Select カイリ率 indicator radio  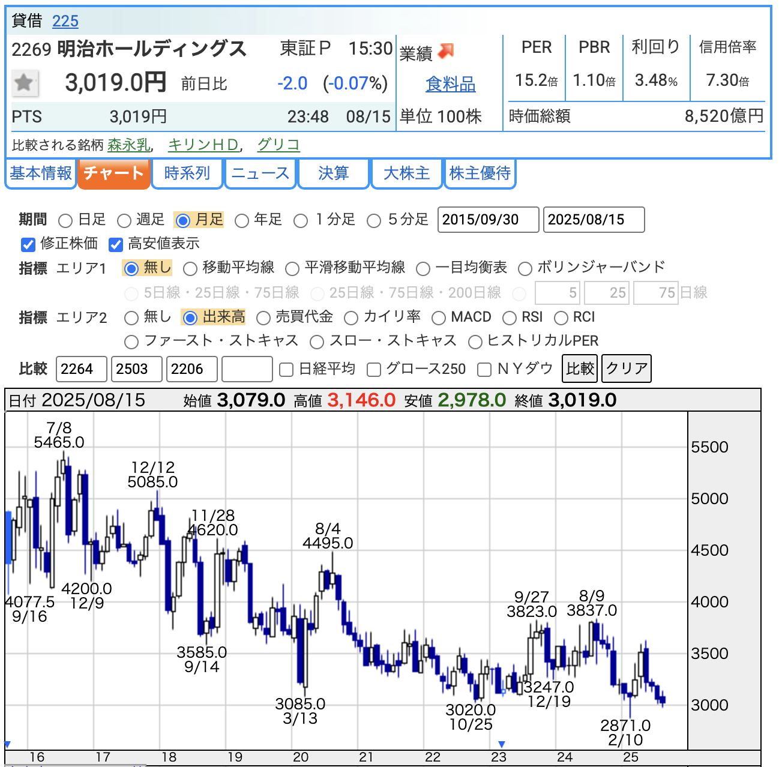[x=351, y=317]
